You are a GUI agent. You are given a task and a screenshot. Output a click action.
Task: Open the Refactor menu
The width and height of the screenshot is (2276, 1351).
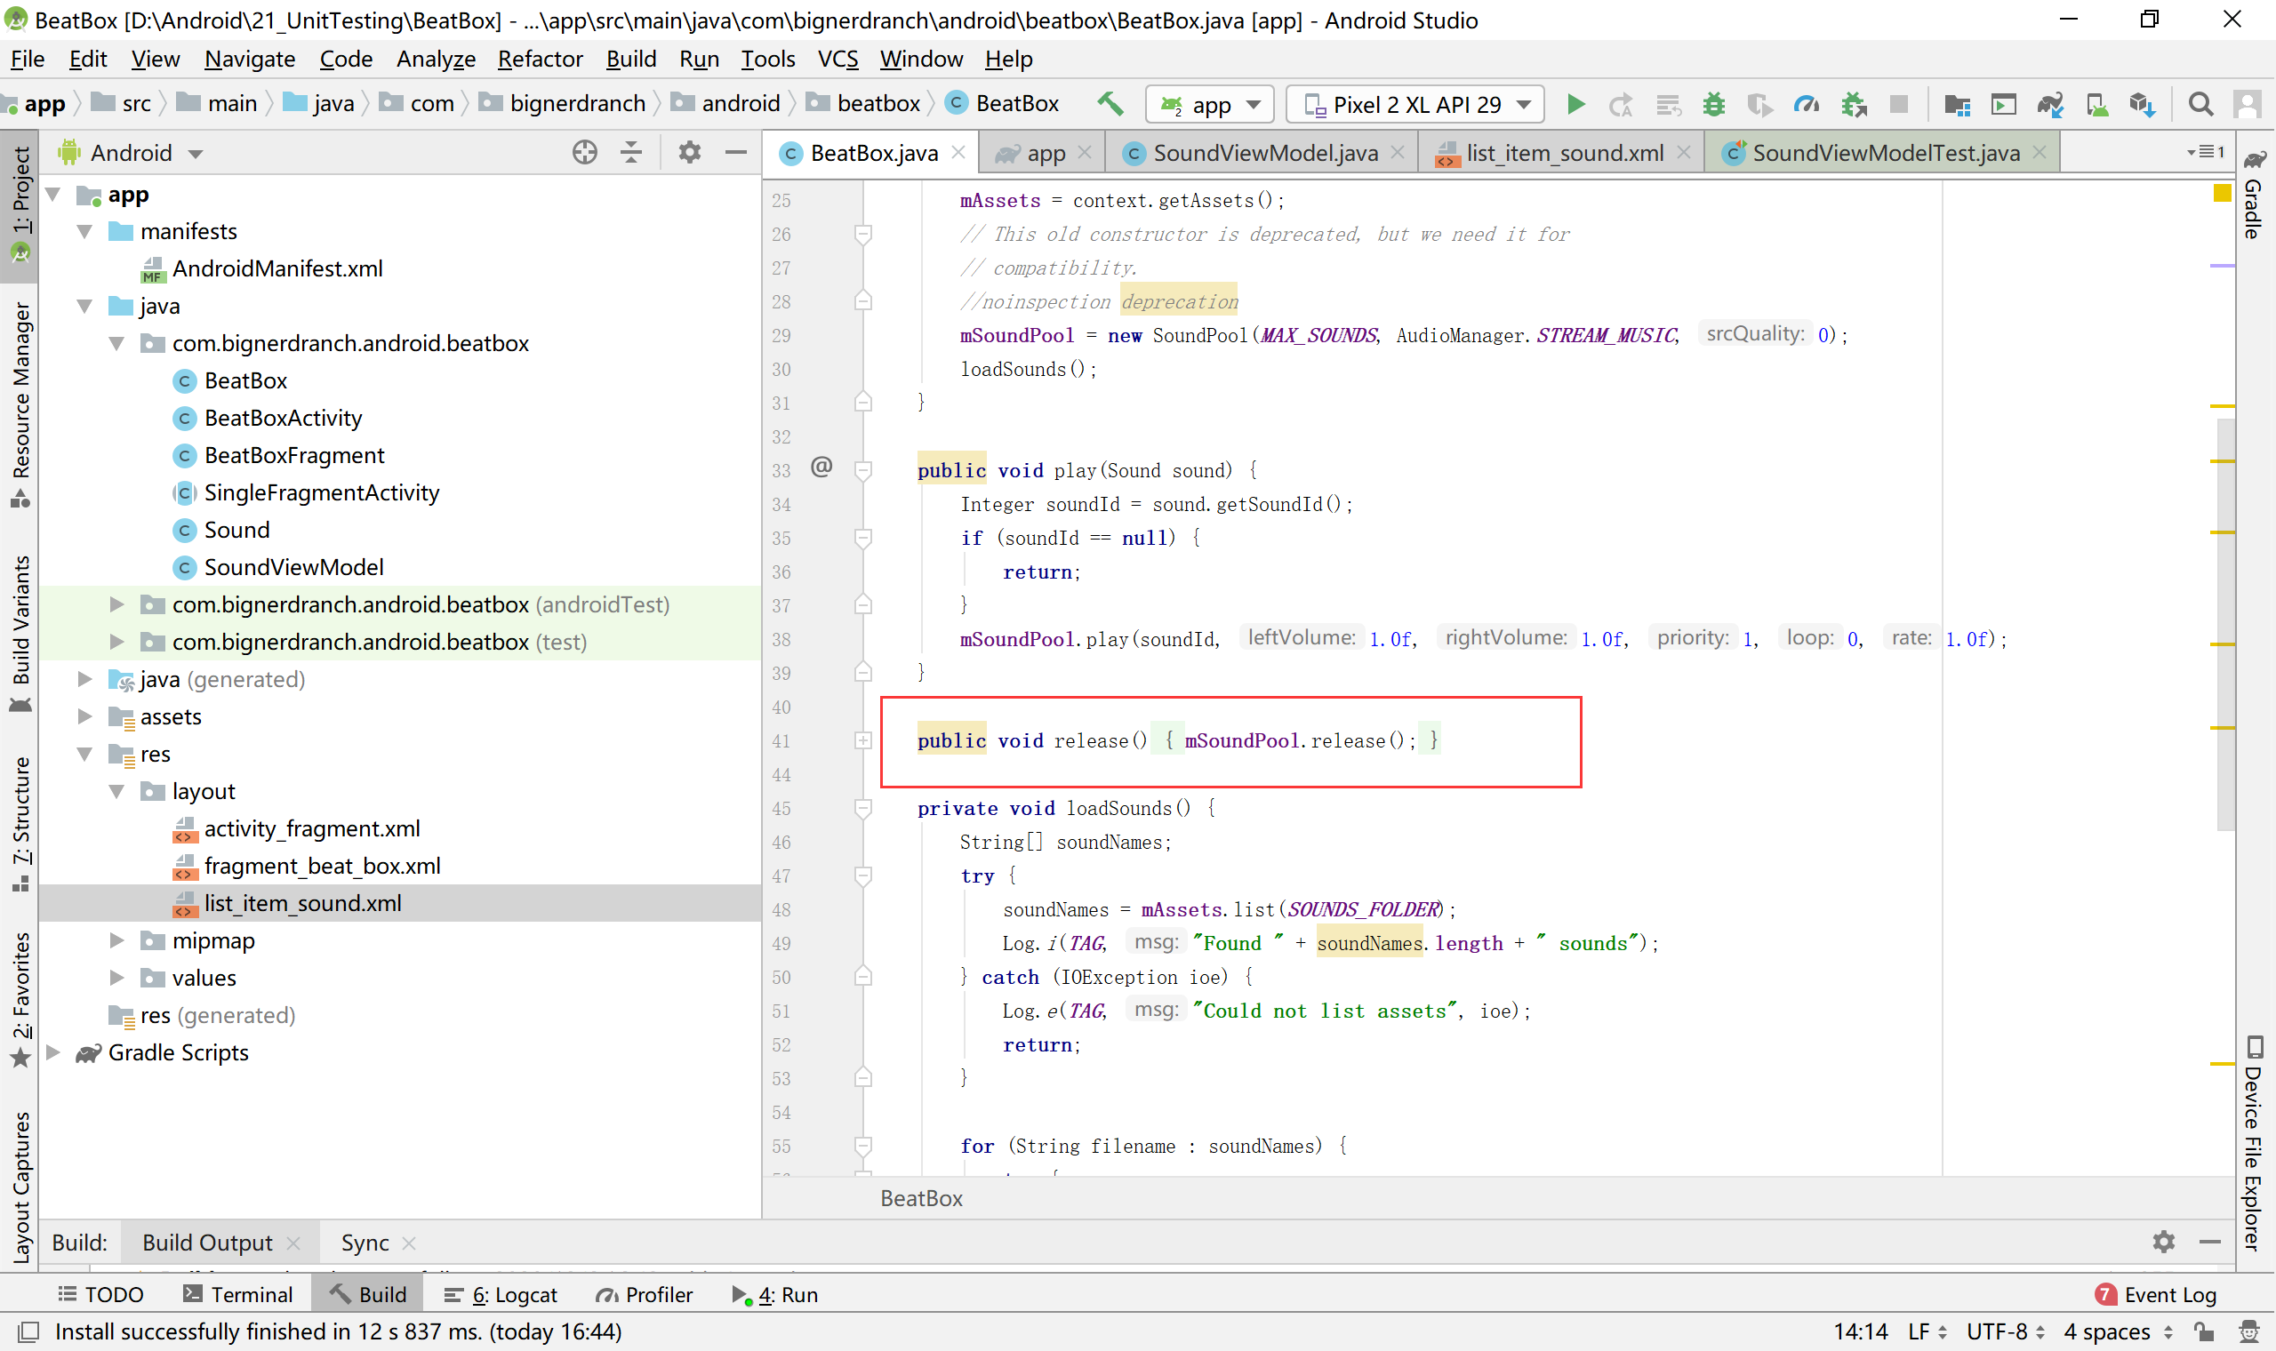[x=540, y=60]
